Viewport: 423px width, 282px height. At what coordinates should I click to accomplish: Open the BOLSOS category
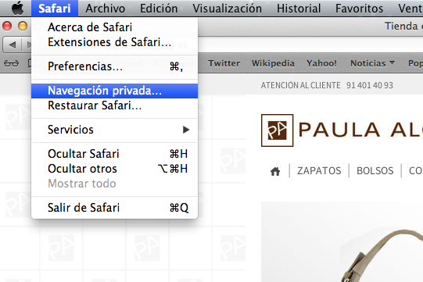click(375, 171)
